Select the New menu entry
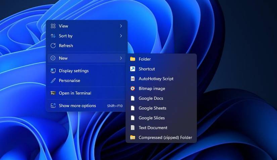 87,58
